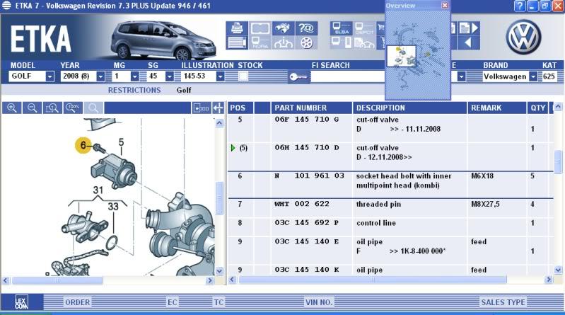Click highlighted position 6 in illustration

point(83,145)
